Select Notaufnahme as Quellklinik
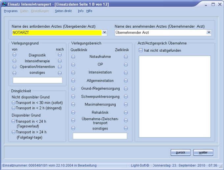Screen dimensions: 224x170 [73, 57]
